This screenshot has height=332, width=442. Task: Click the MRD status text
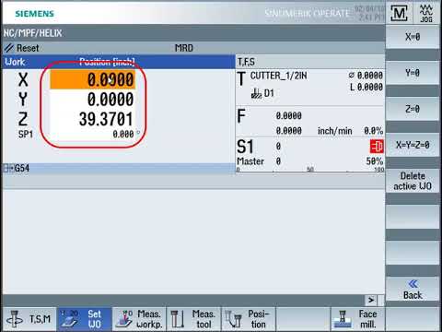pos(184,48)
